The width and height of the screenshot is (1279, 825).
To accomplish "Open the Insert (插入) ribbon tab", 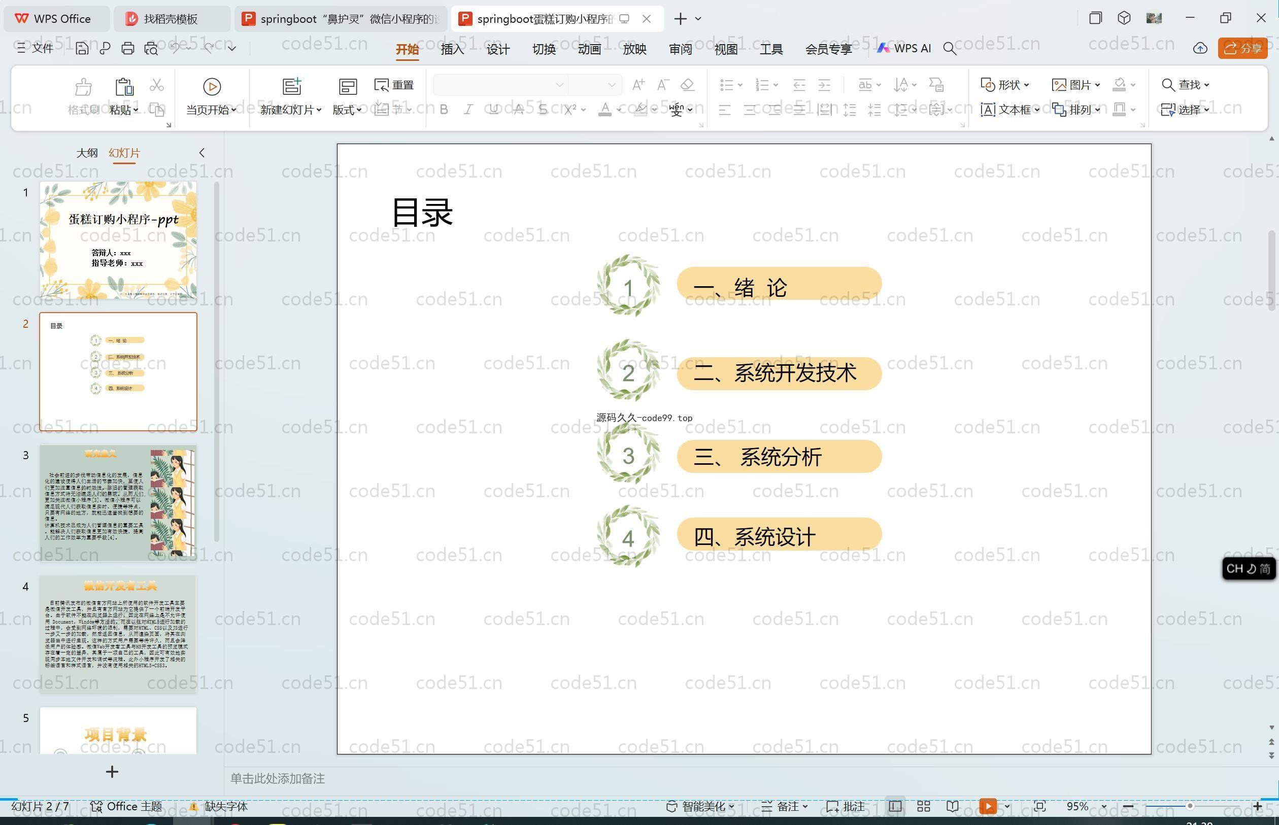I will pos(452,49).
